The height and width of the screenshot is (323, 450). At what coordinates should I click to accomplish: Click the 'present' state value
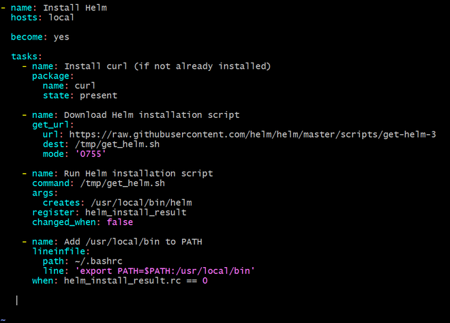(98, 96)
